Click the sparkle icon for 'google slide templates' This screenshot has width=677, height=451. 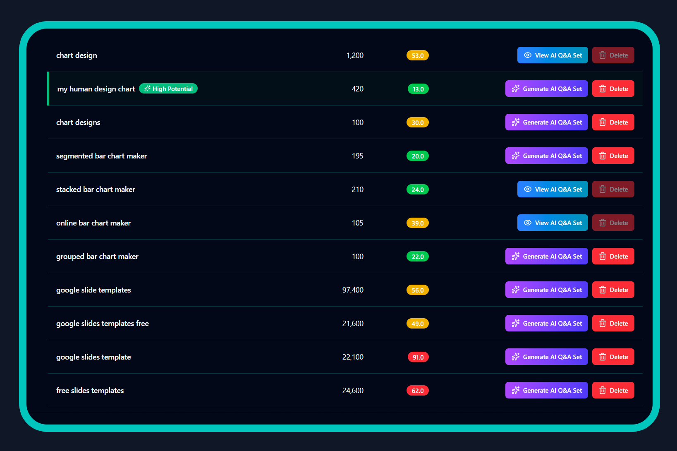[516, 290]
